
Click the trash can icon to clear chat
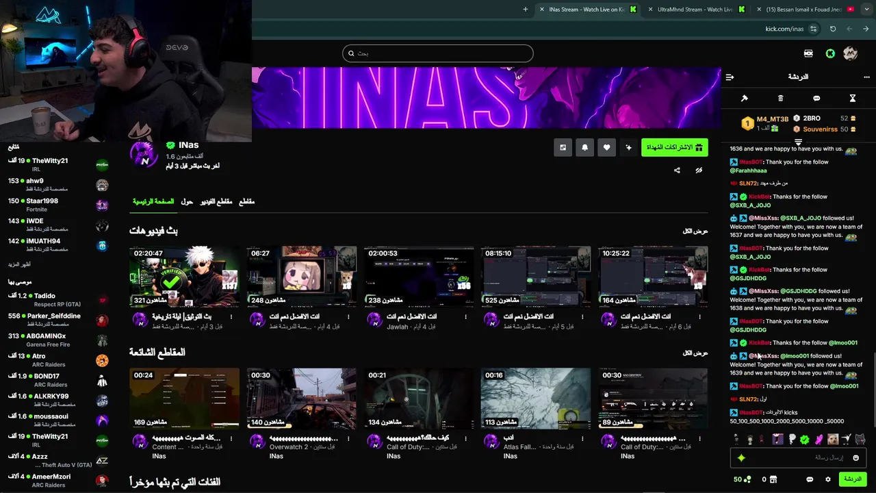pos(780,99)
